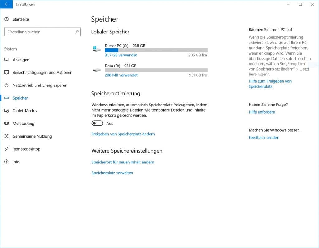Open Startseite via the gear icon
Image resolution: width=319 pixels, height=248 pixels.
(x=7, y=19)
